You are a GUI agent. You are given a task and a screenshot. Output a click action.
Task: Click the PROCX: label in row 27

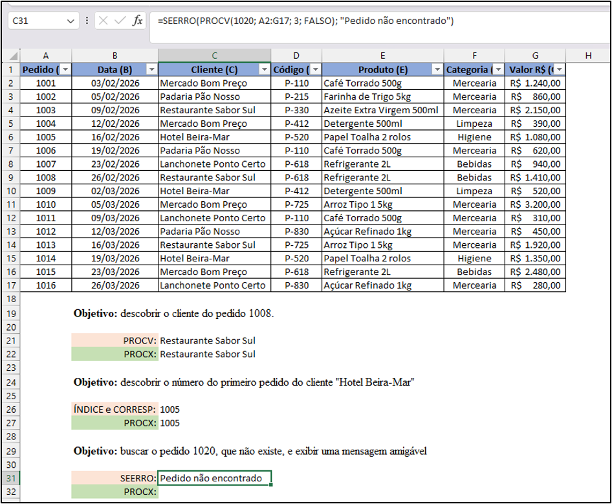click(115, 423)
